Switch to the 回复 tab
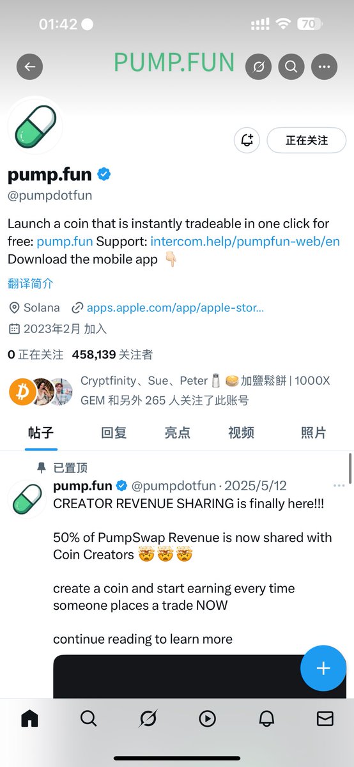354x767 pixels. pyautogui.click(x=114, y=433)
